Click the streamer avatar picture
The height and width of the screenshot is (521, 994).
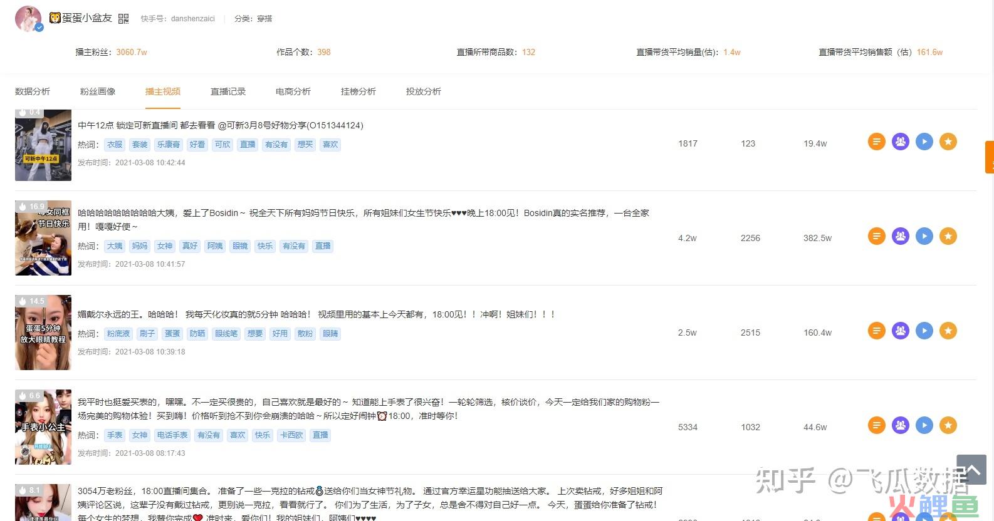click(x=28, y=19)
